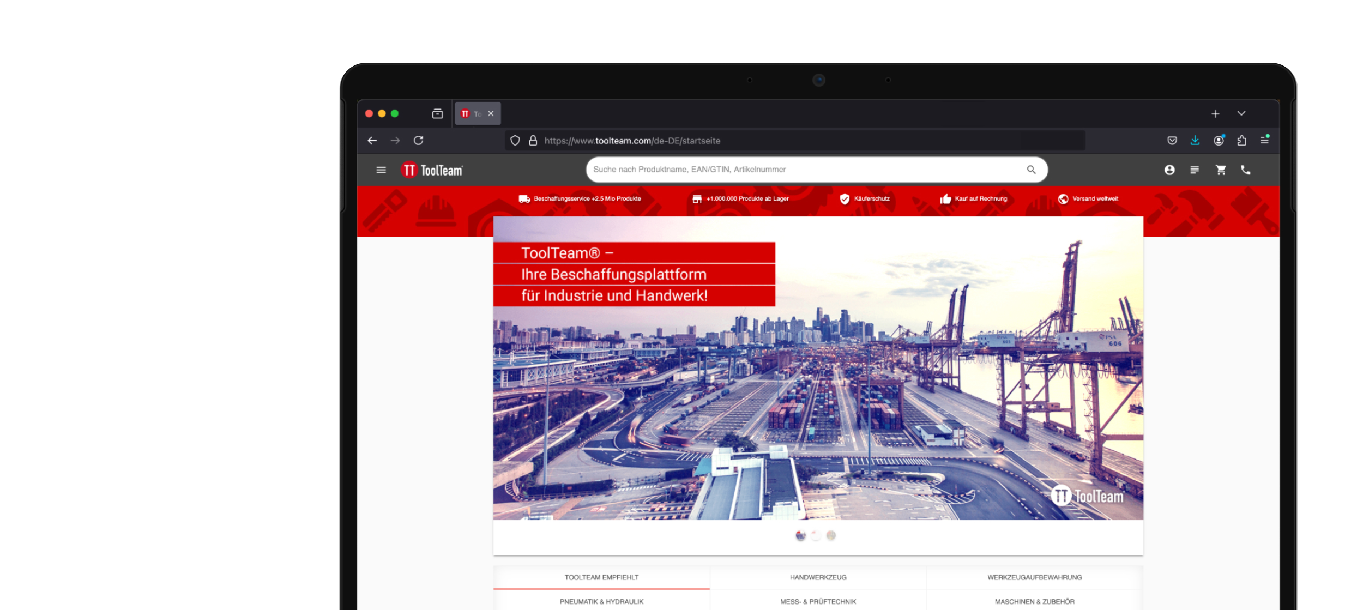Click 'Kauf auf Rechnung' text
Screen dimensions: 1363x610
[981, 199]
